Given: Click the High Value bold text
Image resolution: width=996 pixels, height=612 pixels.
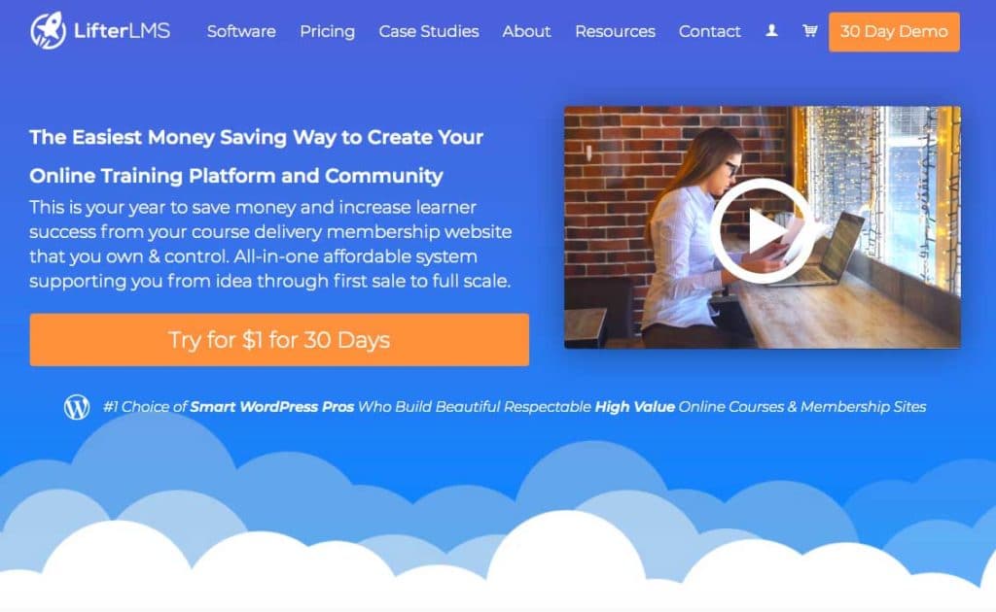Looking at the screenshot, I should coord(634,406).
